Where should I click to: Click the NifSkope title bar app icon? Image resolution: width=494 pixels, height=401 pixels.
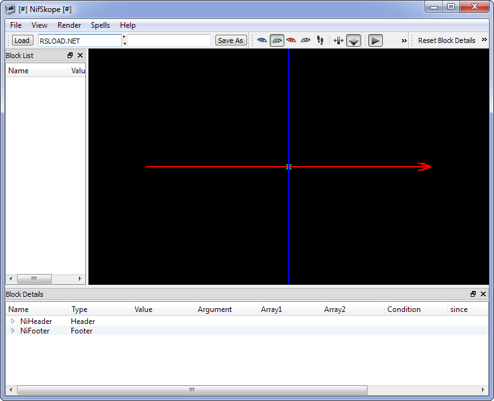[x=10, y=9]
